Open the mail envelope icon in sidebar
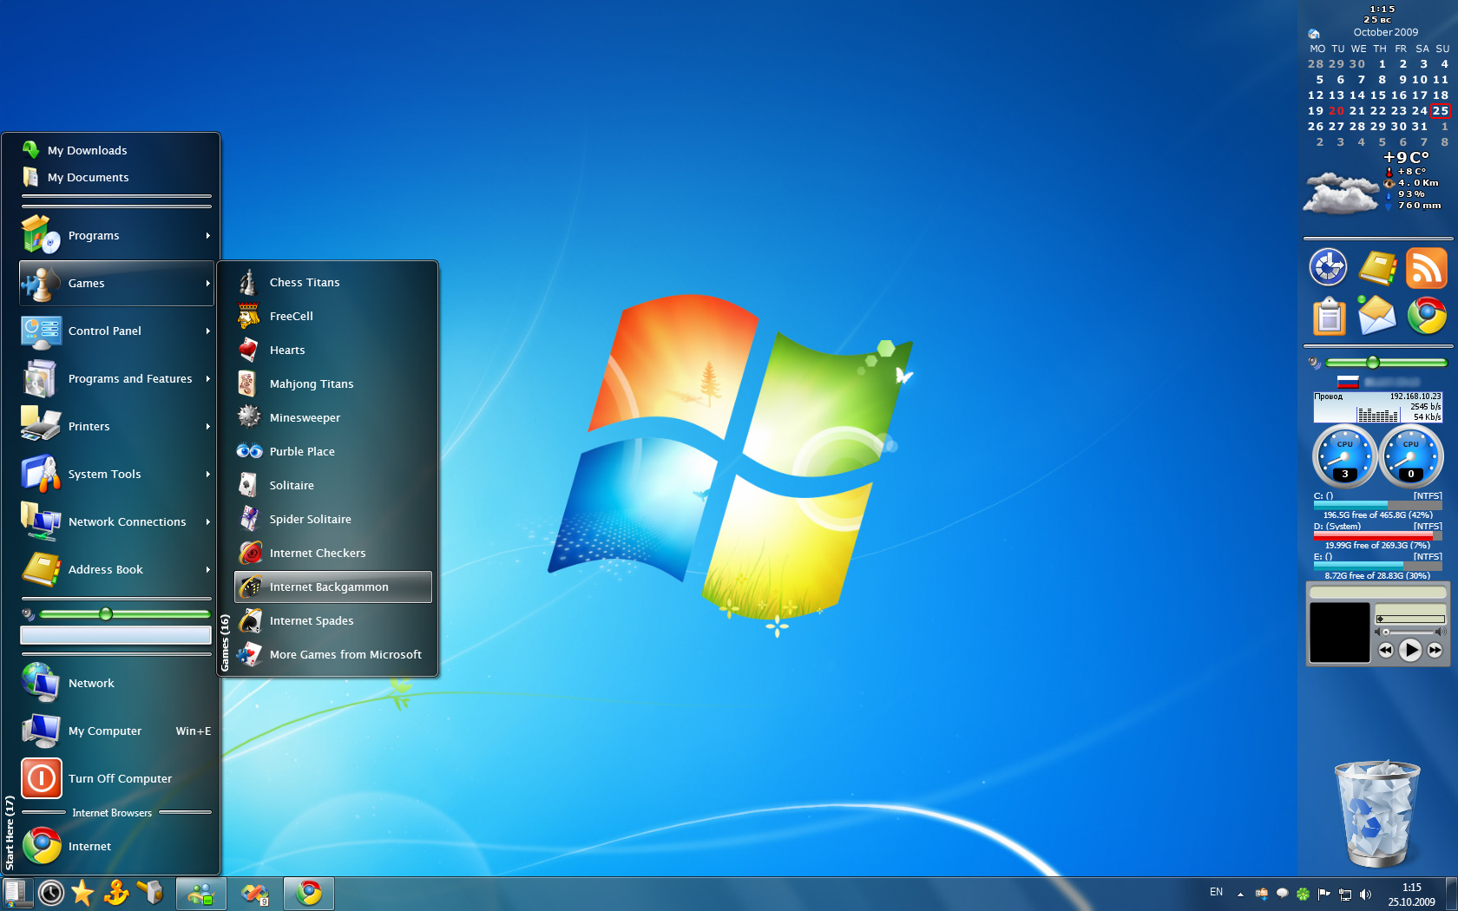The height and width of the screenshot is (911, 1458). point(1376,315)
